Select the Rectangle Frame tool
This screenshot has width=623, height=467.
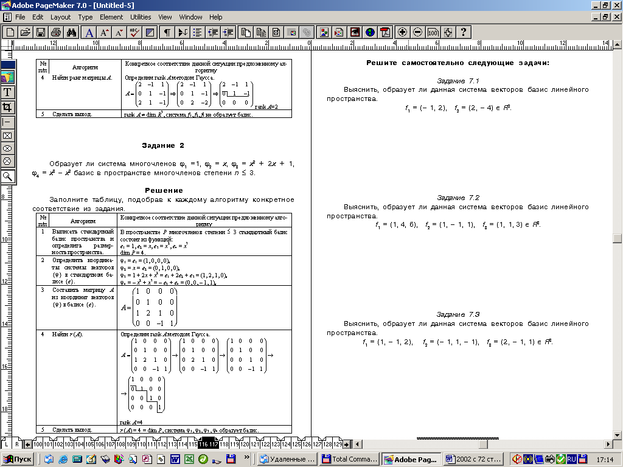click(7, 136)
